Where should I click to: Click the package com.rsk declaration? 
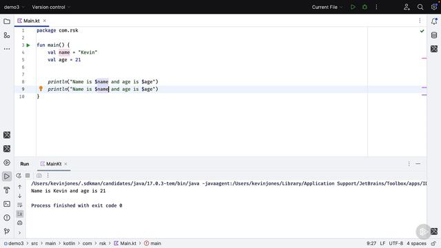57,30
